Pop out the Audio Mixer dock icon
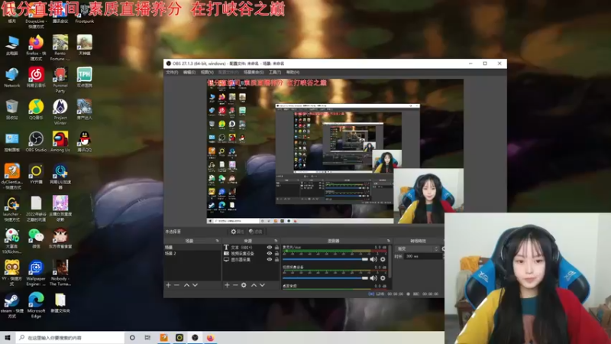 [x=389, y=241]
